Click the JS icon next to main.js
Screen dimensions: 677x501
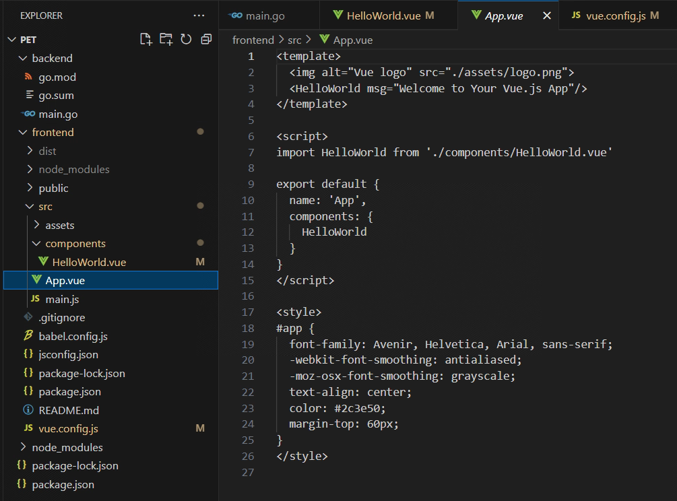click(x=36, y=298)
